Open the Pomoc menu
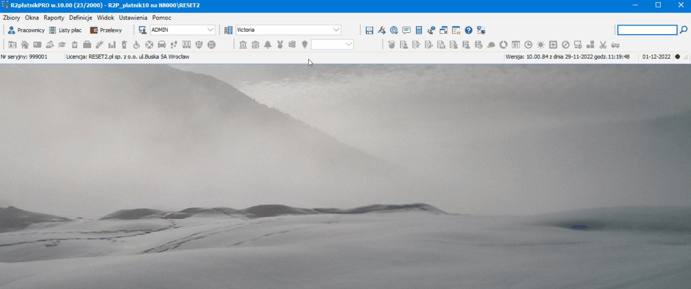This screenshot has width=691, height=289. (162, 18)
